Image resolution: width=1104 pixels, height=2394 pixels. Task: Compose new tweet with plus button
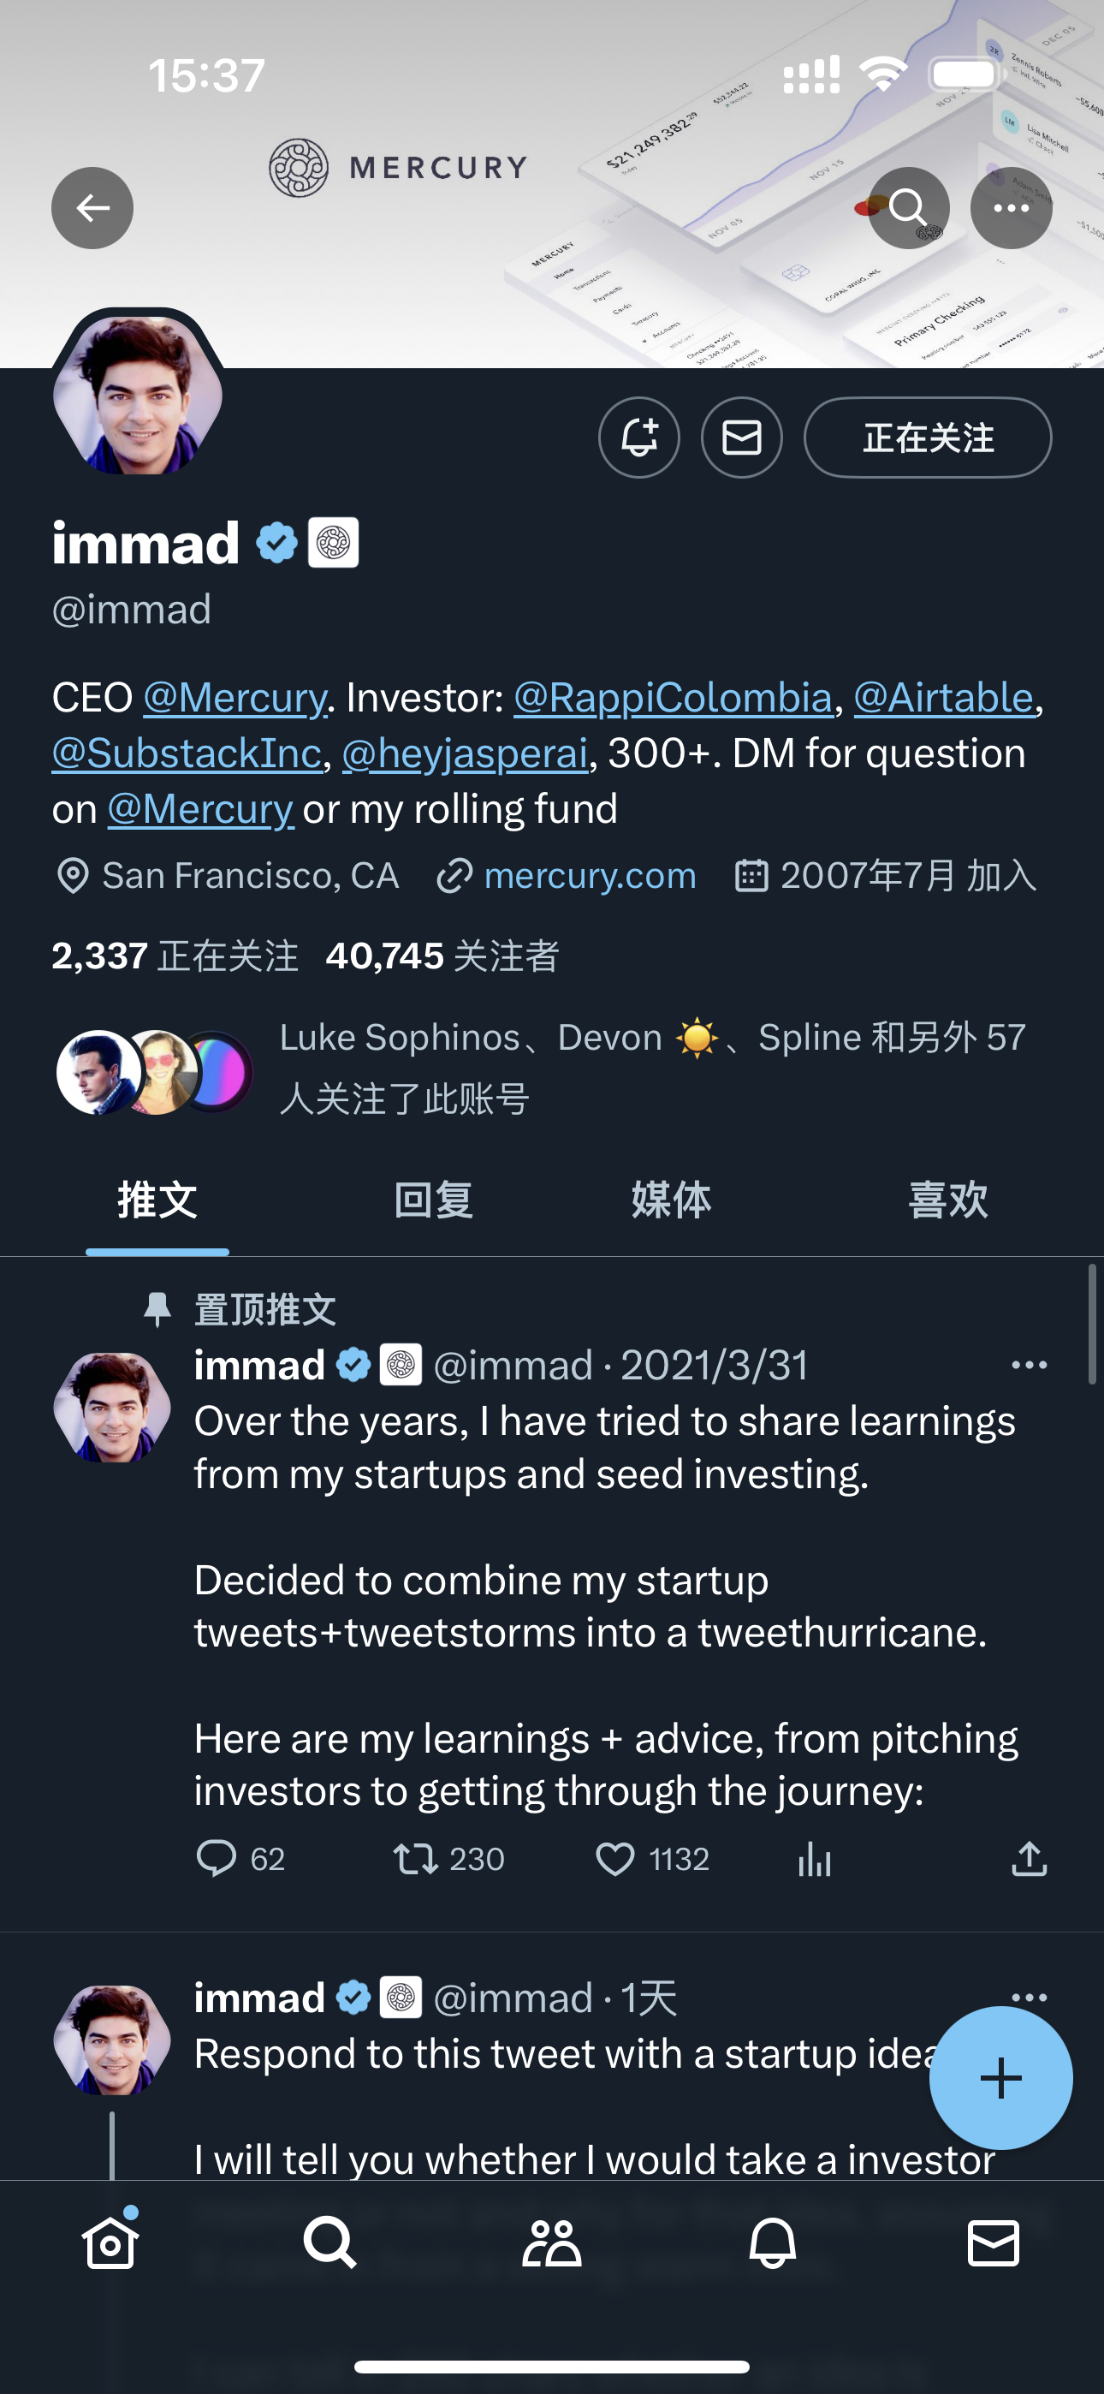pos(1000,2077)
